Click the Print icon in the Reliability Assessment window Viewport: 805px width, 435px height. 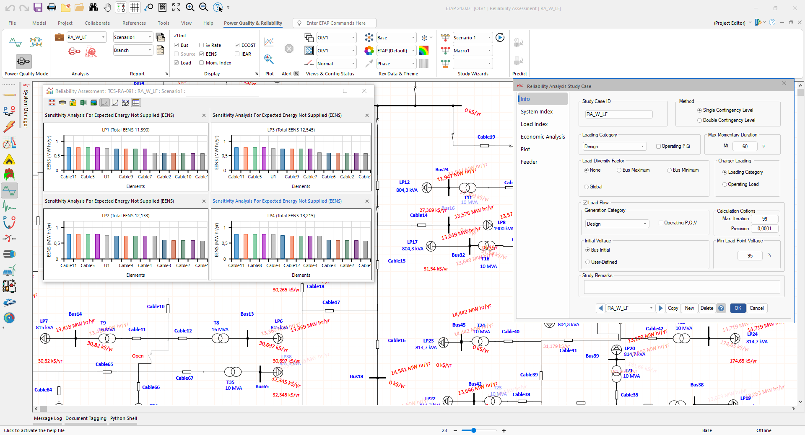(x=62, y=103)
